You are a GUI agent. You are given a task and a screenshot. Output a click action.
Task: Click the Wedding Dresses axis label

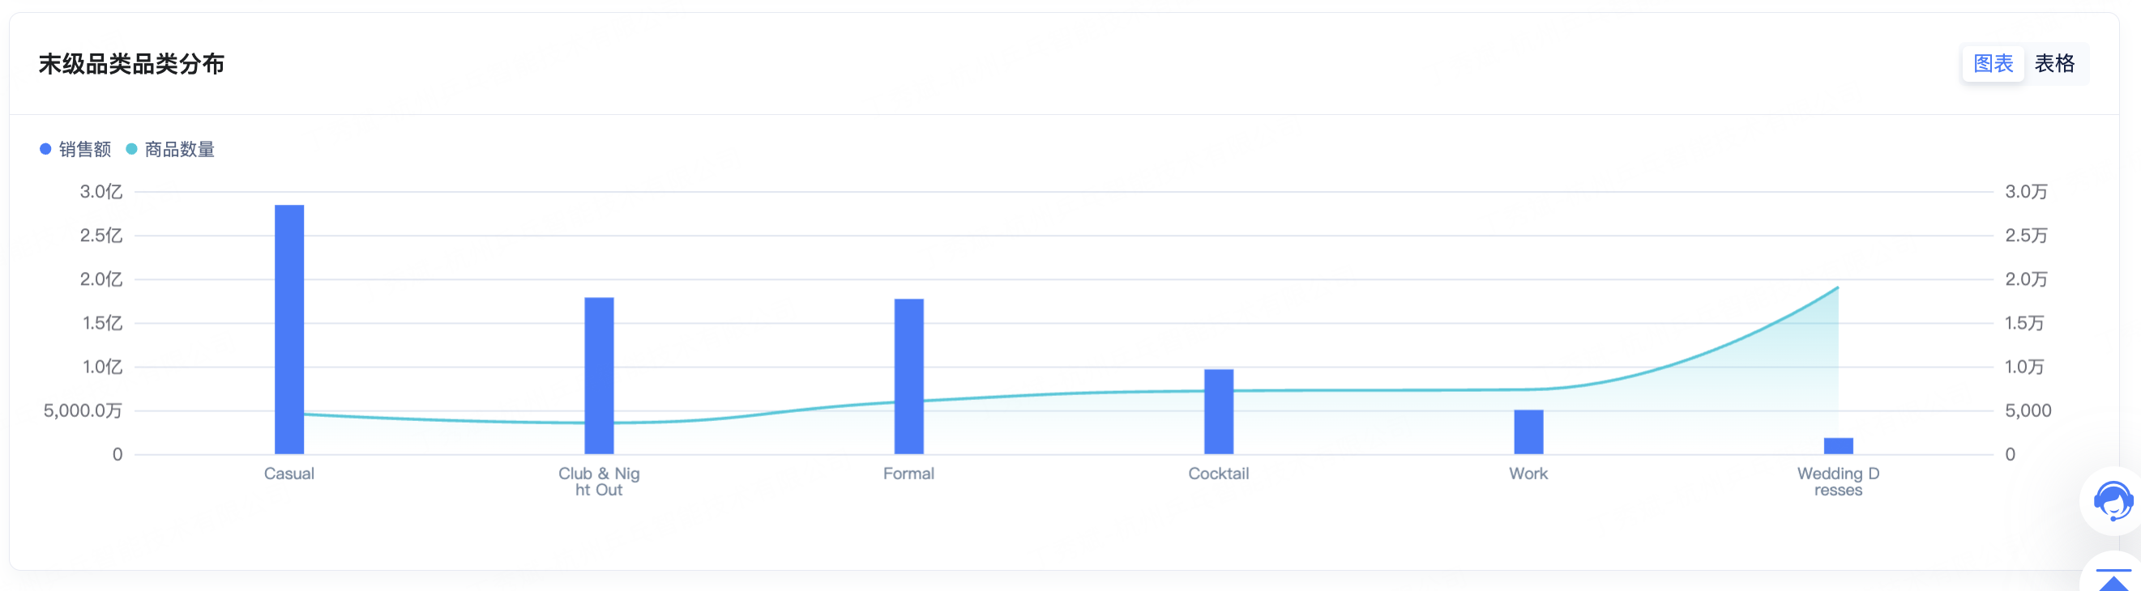tap(1838, 482)
